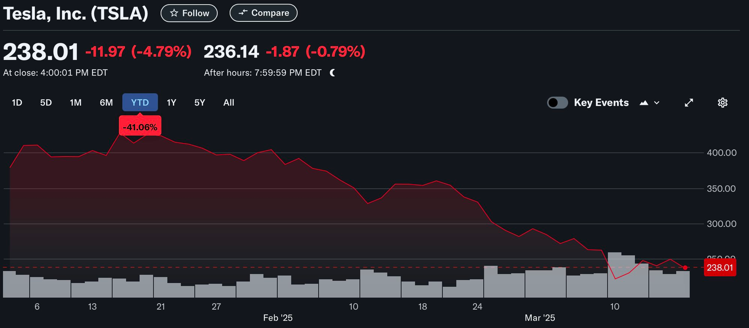Click the 21 date label on x-axis
This screenshot has width=749, height=328.
click(161, 307)
